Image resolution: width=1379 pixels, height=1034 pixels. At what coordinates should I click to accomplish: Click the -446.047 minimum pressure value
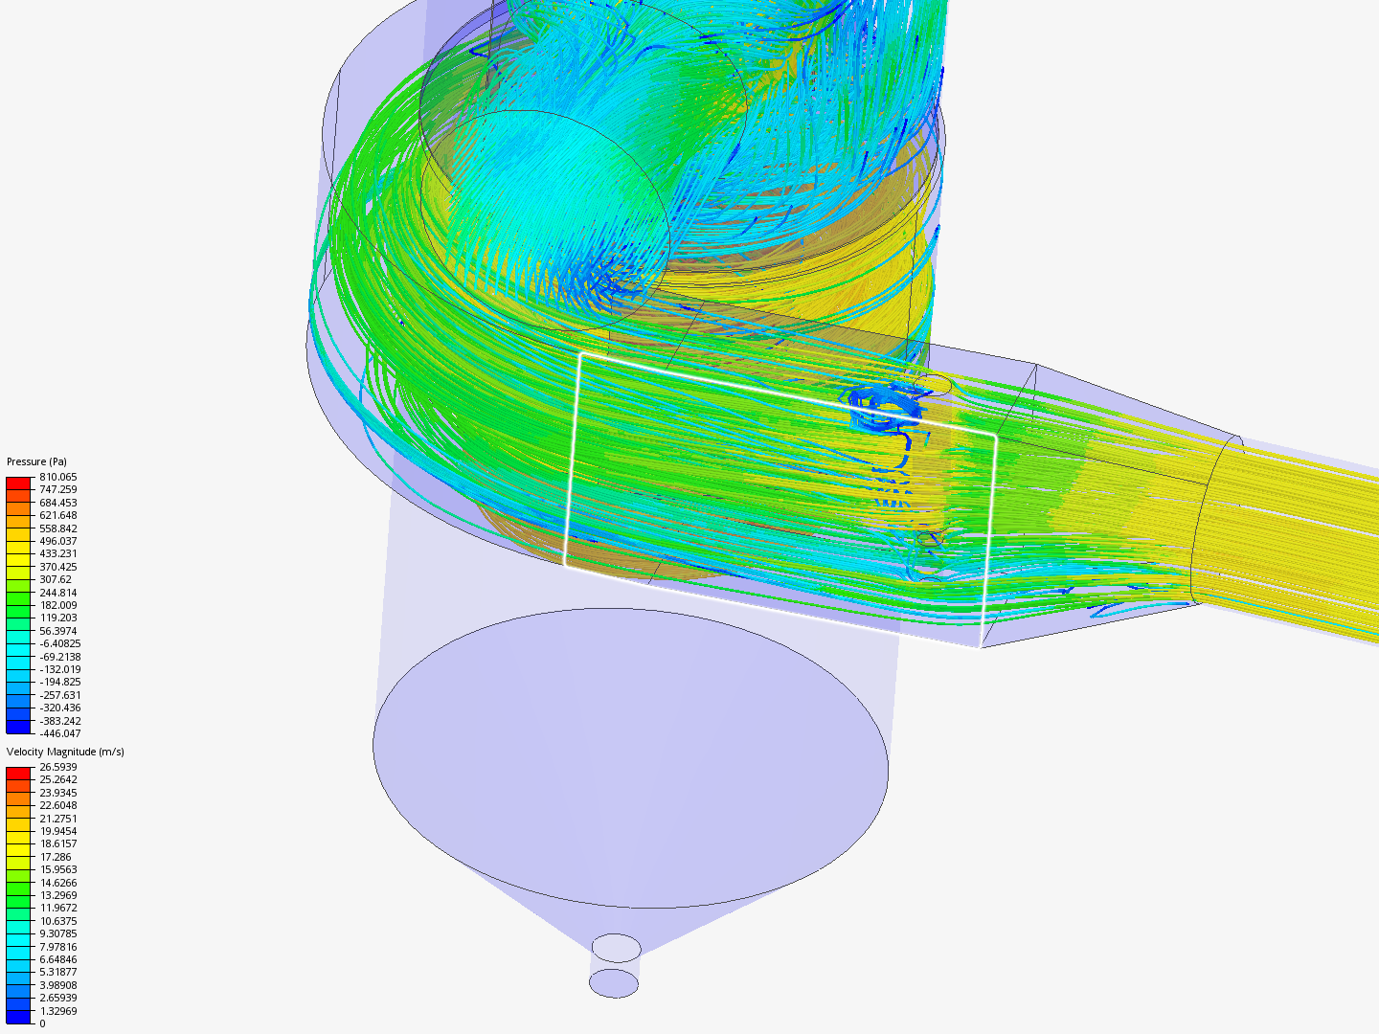coord(60,733)
